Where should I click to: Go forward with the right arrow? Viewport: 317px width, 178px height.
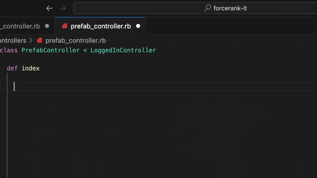click(x=62, y=8)
